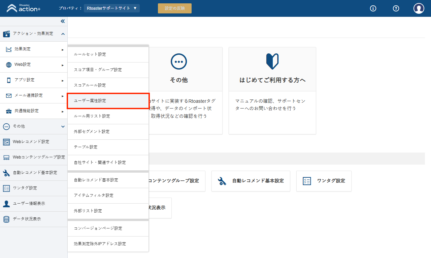Open Webコンテンツグループ設定 in sidebar
431x258 pixels.
click(x=34, y=158)
